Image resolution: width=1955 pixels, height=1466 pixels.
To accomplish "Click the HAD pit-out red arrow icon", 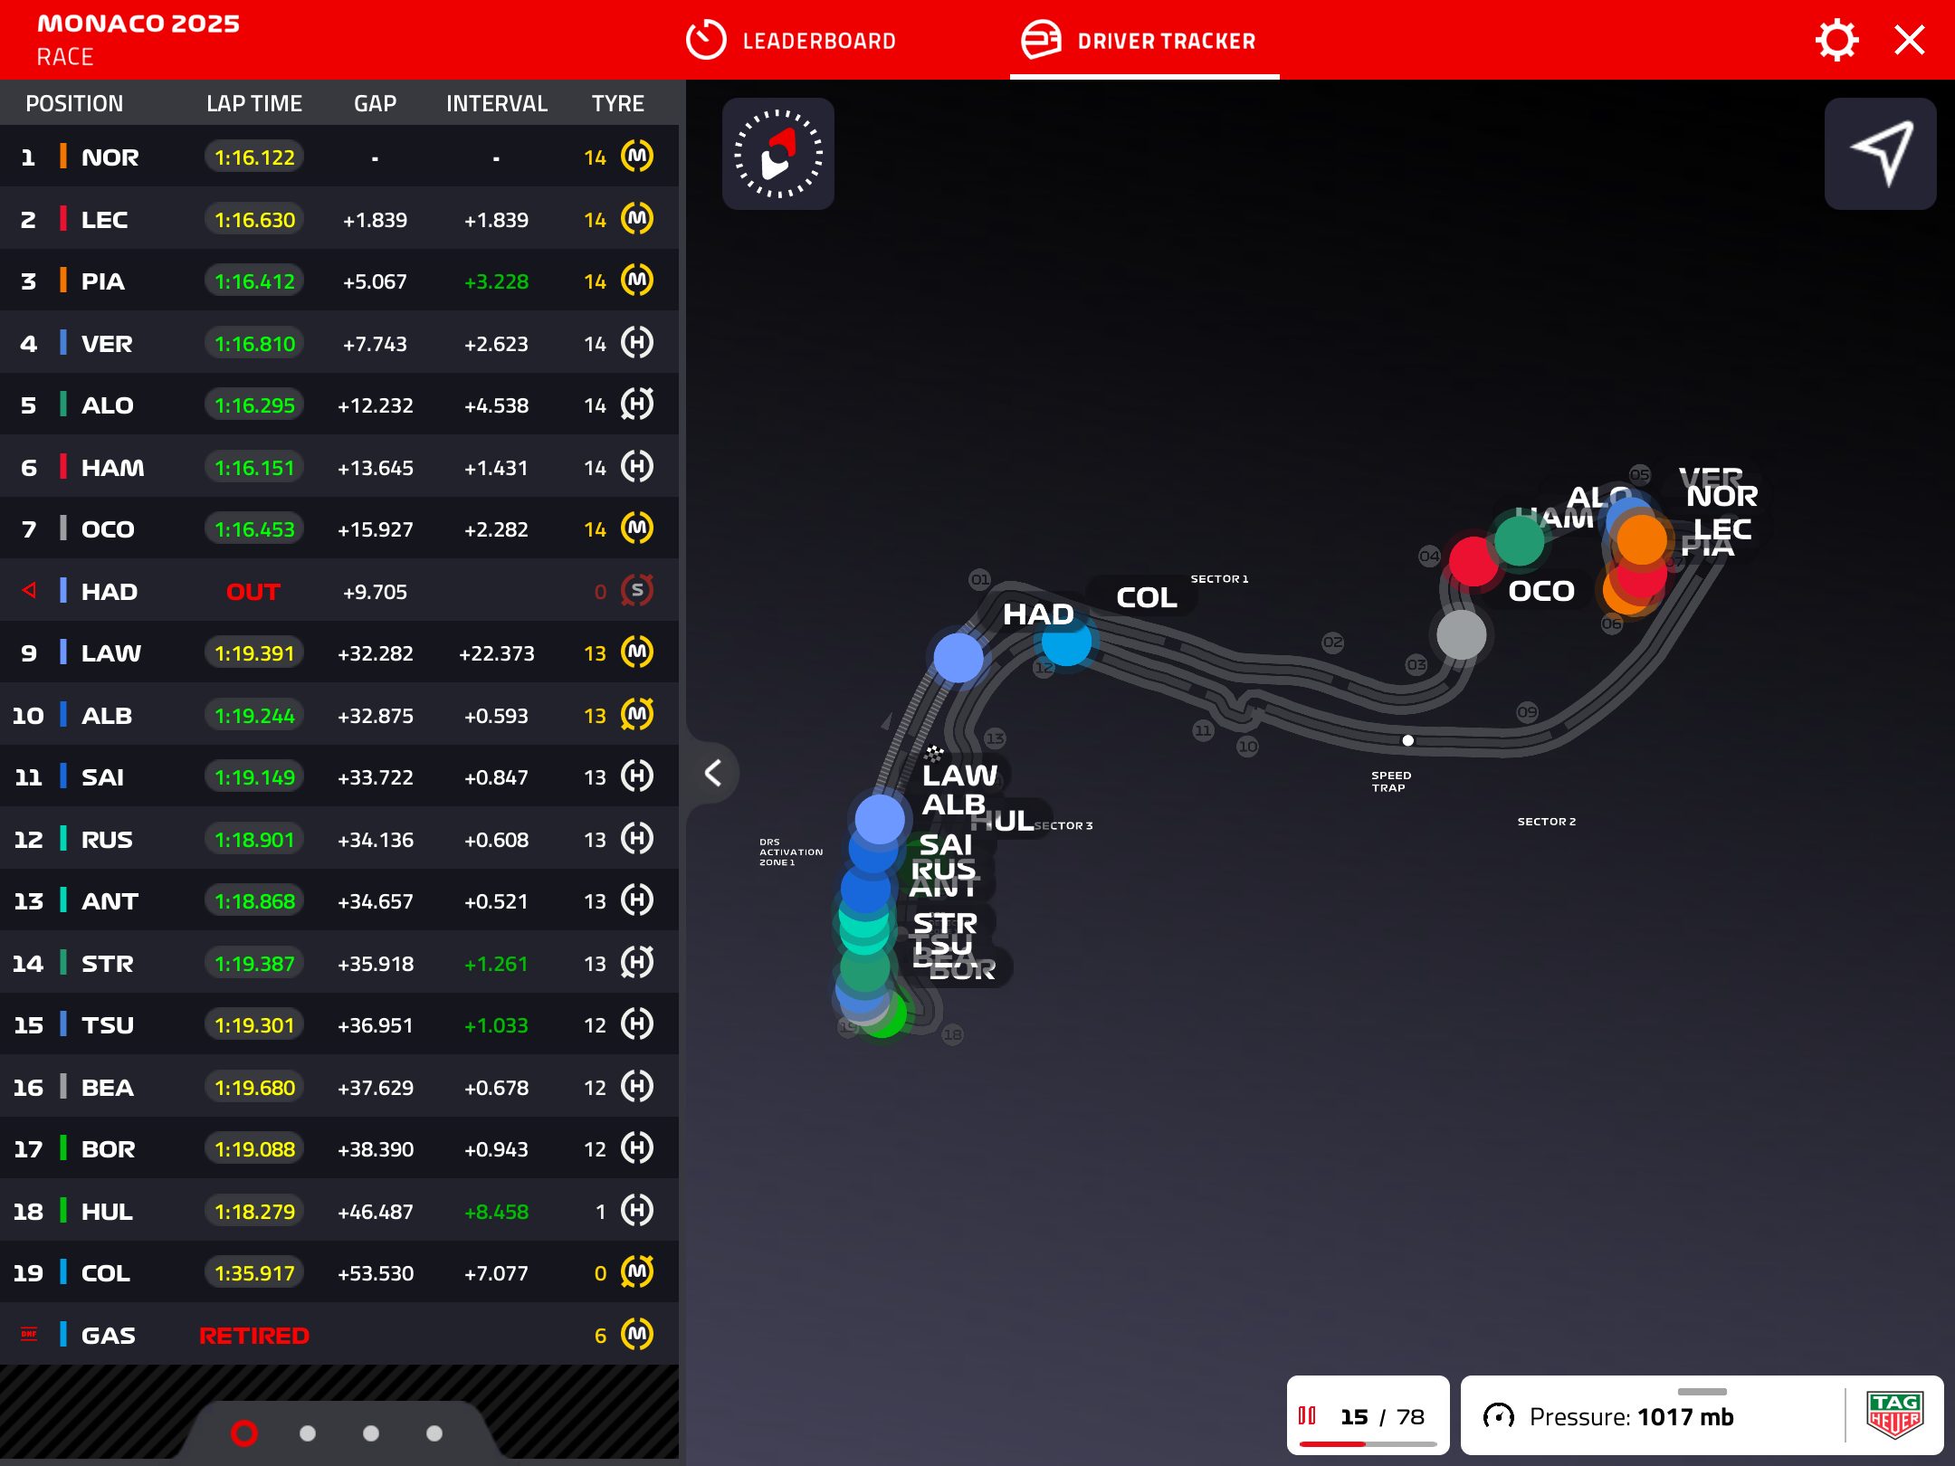I will click(x=29, y=591).
